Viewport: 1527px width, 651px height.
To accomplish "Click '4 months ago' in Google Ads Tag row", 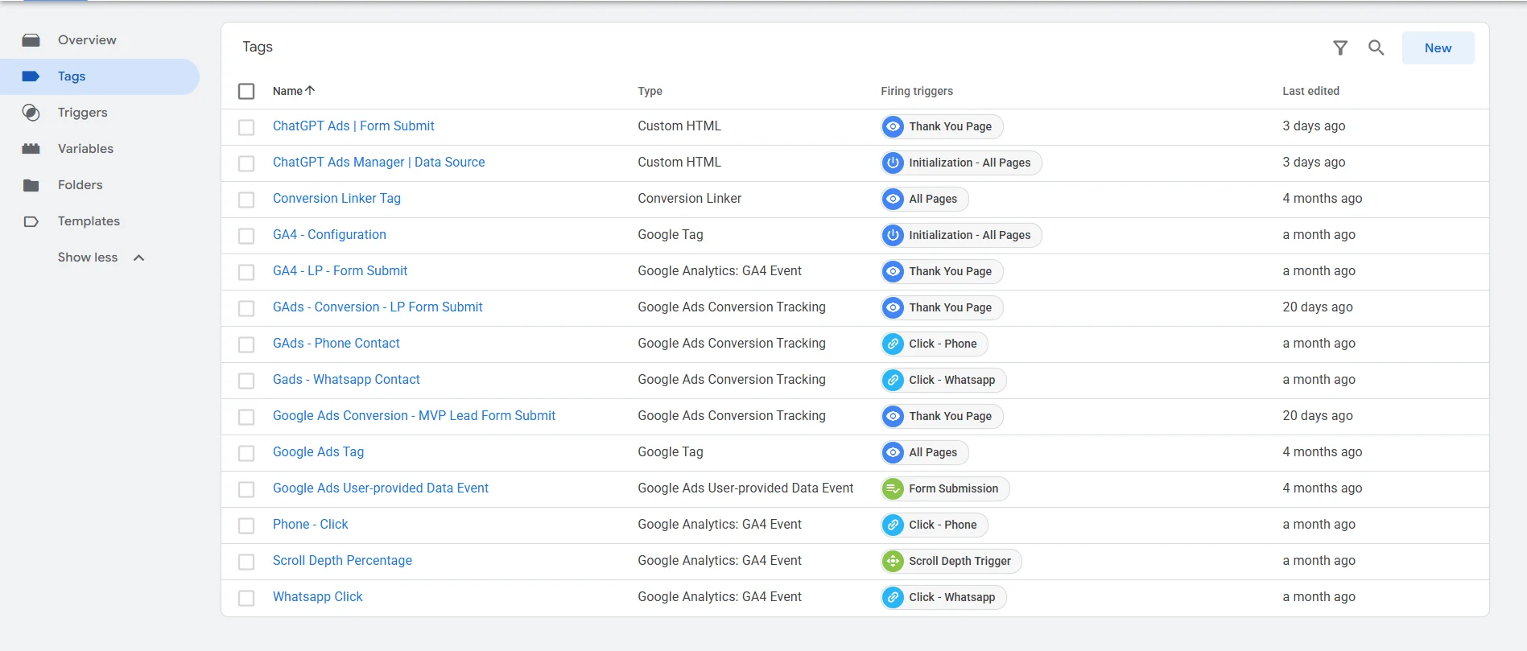I will (1322, 451).
